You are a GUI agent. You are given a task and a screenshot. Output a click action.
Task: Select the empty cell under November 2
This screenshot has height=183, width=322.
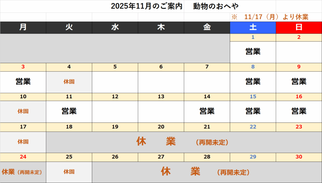[x=299, y=52]
